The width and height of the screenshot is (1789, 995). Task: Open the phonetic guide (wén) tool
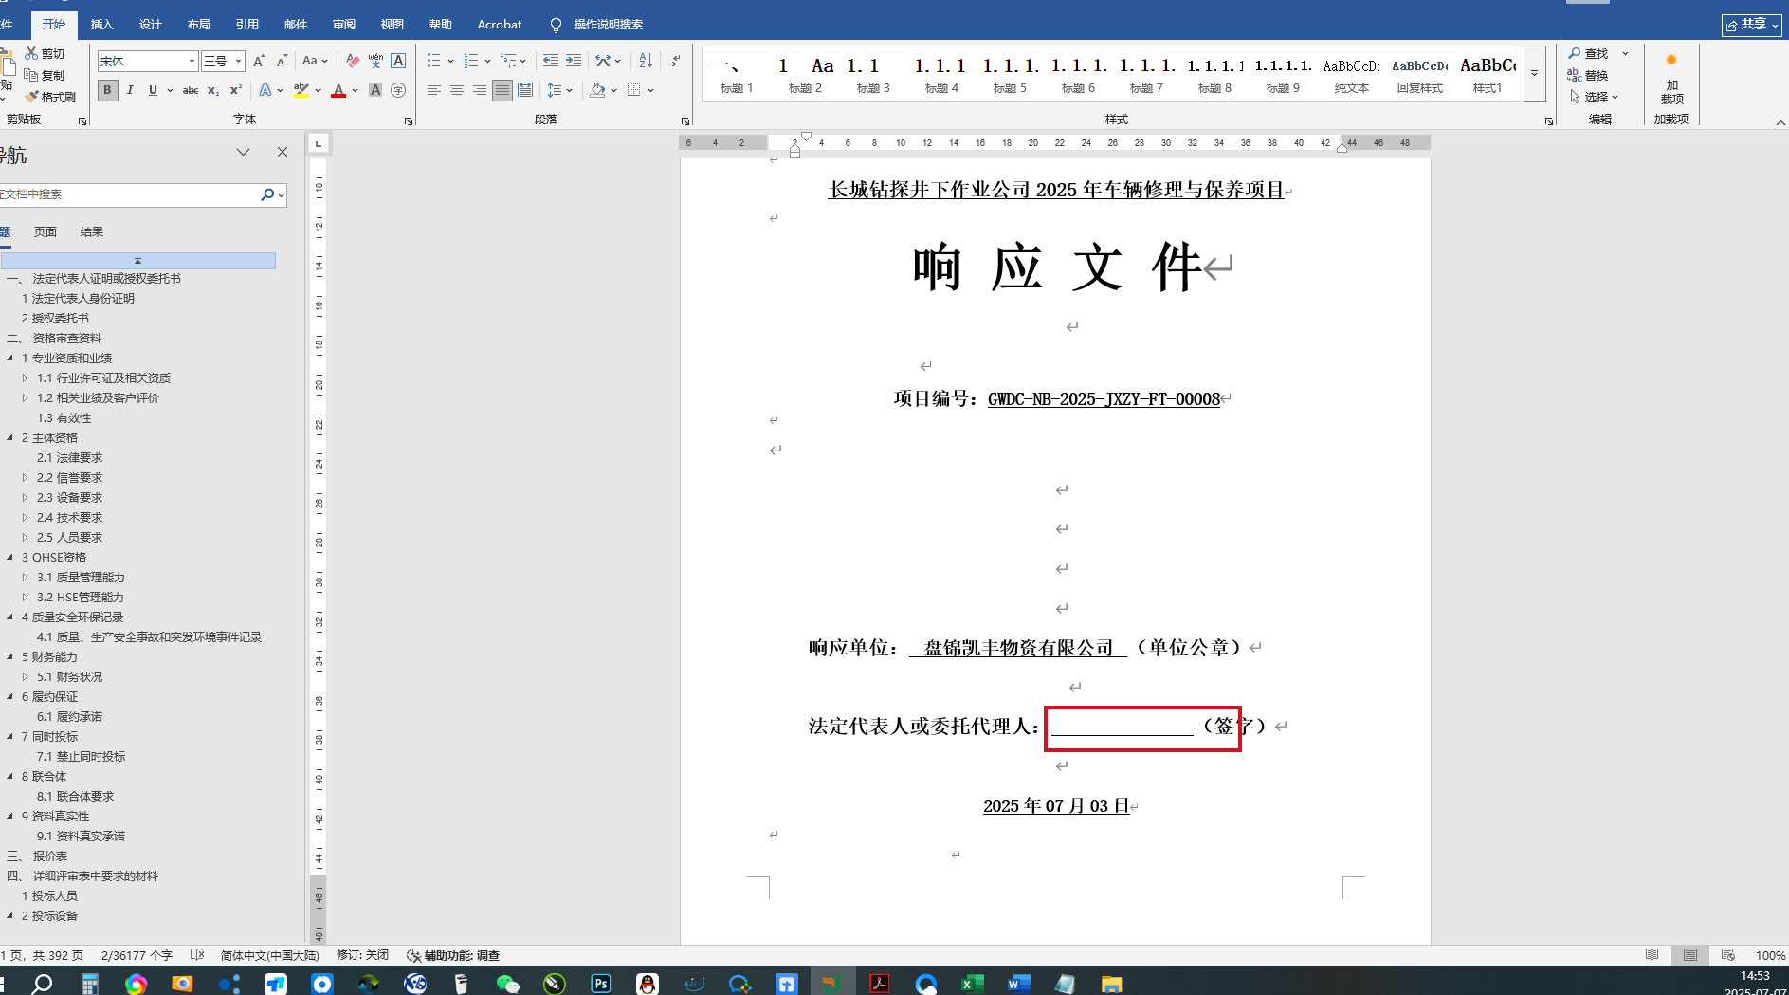[x=375, y=61]
